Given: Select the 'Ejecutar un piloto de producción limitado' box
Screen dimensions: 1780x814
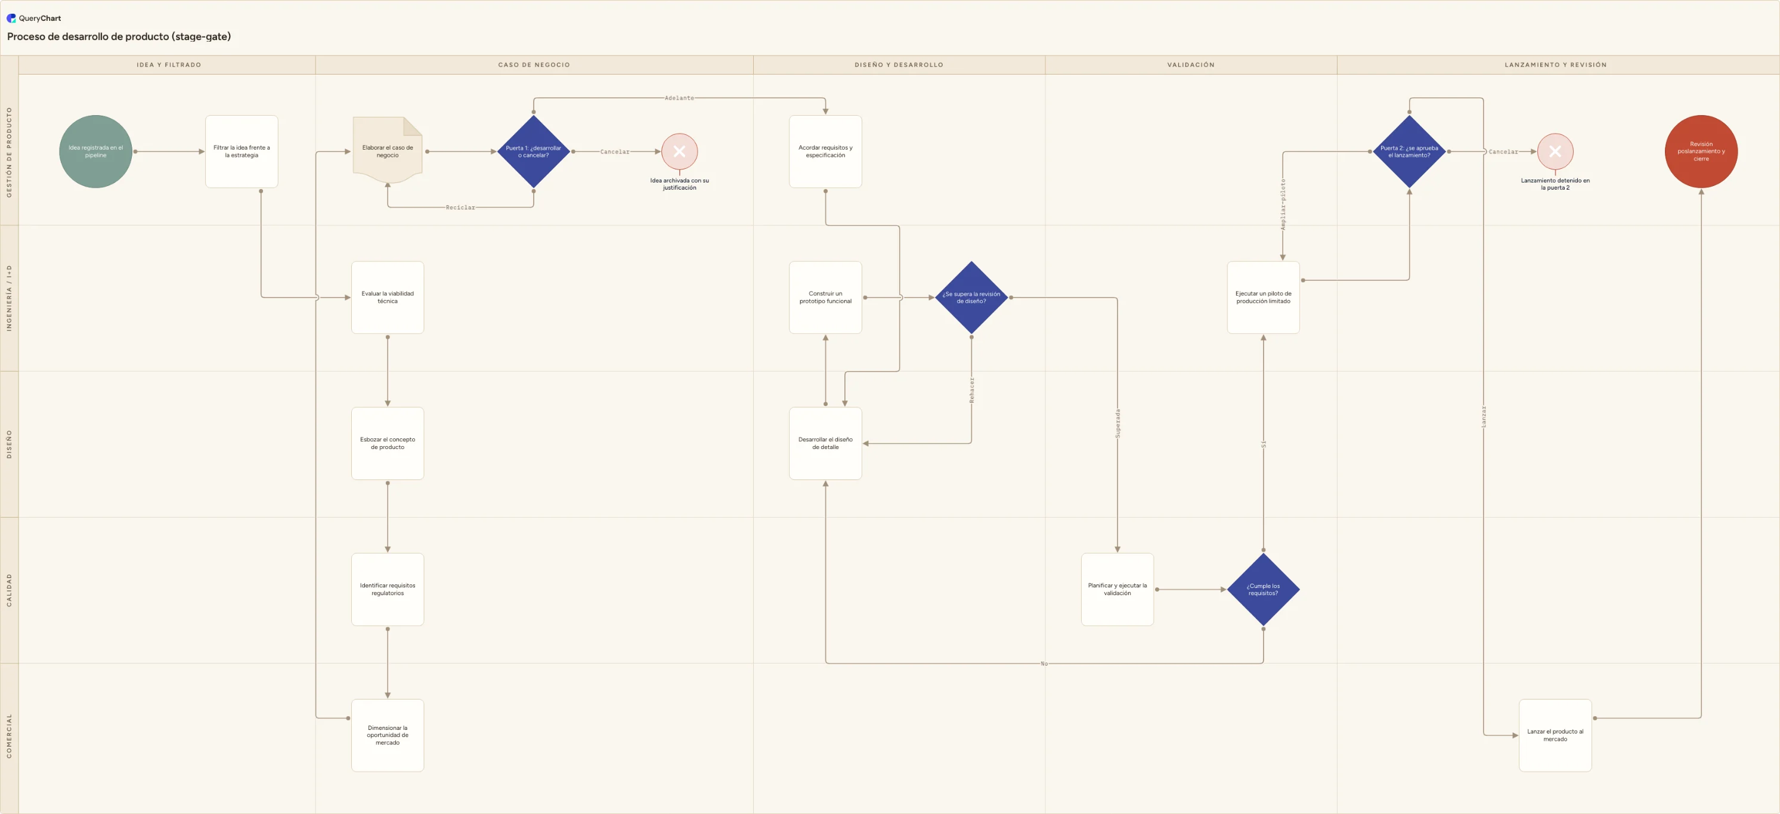Looking at the screenshot, I should [x=1263, y=297].
